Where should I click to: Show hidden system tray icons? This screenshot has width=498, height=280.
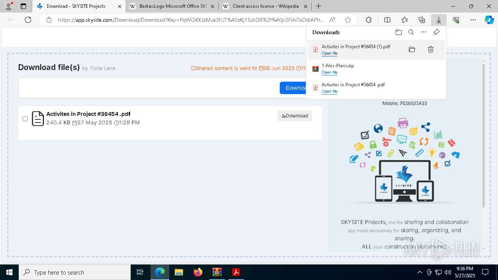point(419,272)
